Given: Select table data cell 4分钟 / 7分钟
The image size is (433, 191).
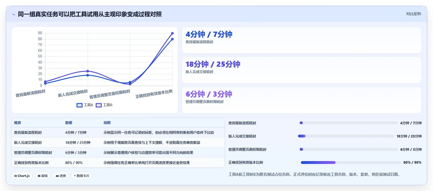Looking at the screenshot, I should point(76,133).
